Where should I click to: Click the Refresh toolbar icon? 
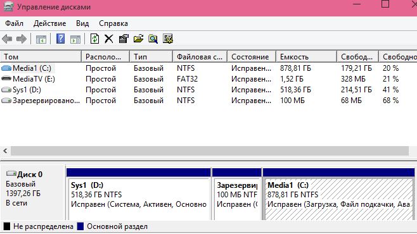tap(94, 39)
